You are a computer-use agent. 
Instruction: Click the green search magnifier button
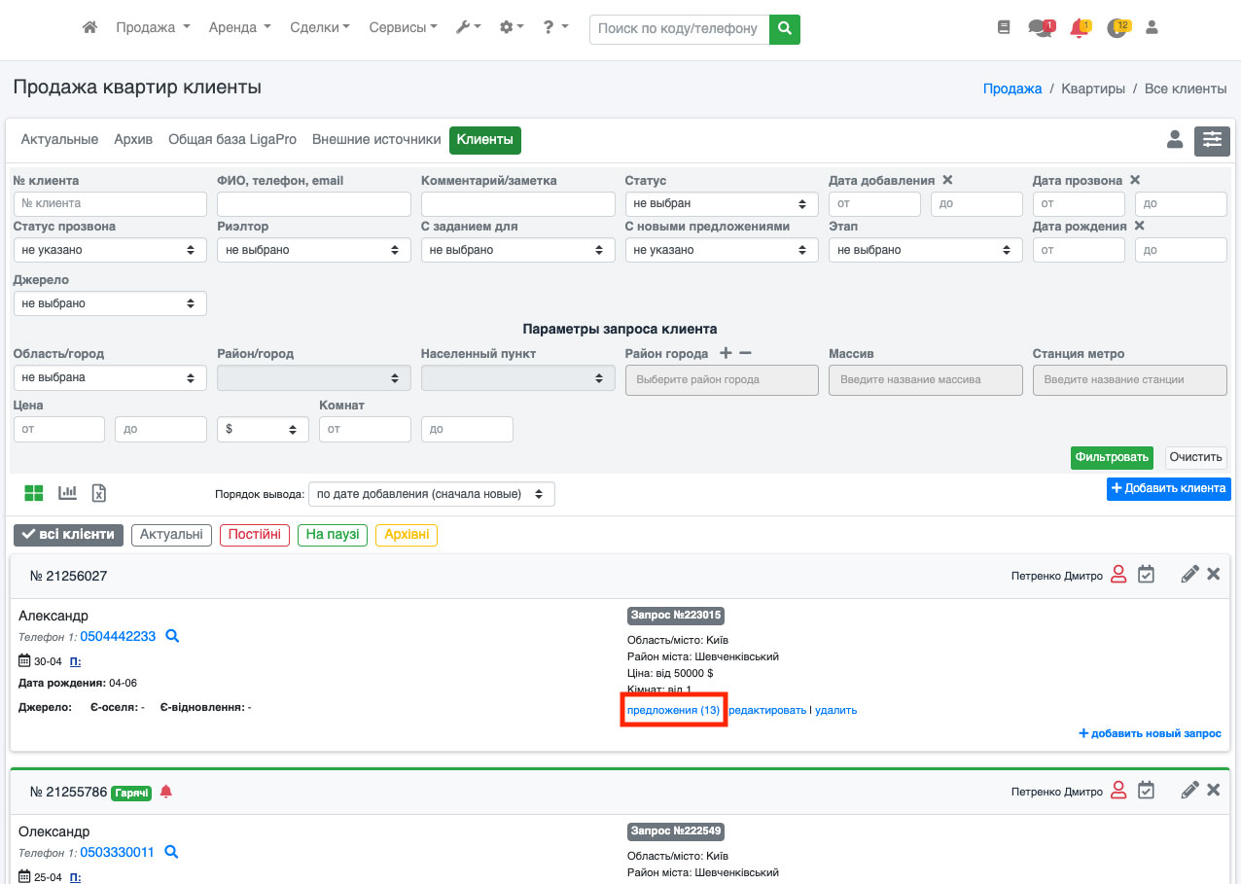[784, 29]
